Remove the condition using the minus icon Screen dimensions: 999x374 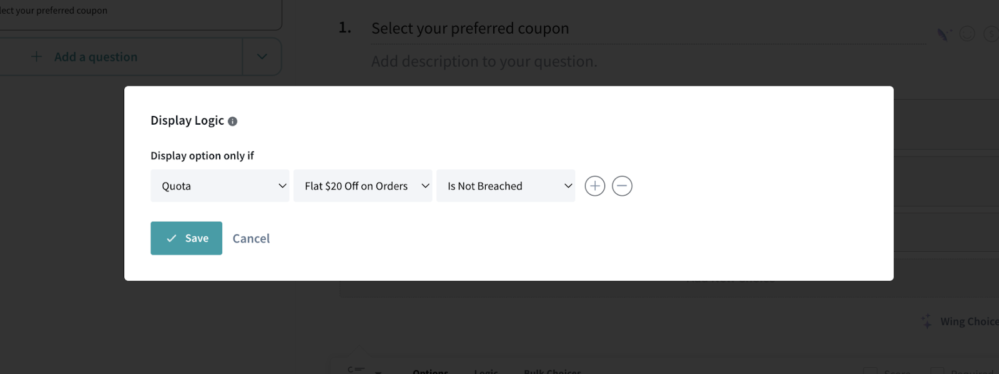tap(622, 186)
